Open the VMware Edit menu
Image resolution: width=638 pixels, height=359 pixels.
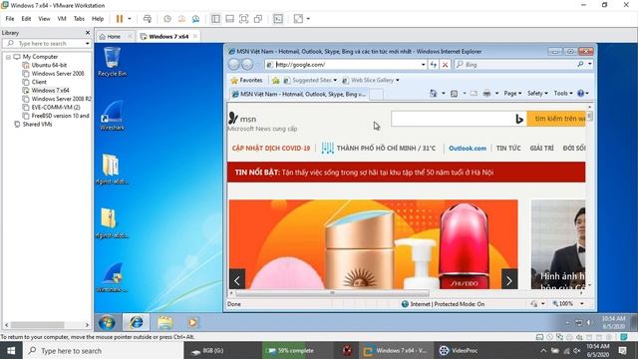26,19
